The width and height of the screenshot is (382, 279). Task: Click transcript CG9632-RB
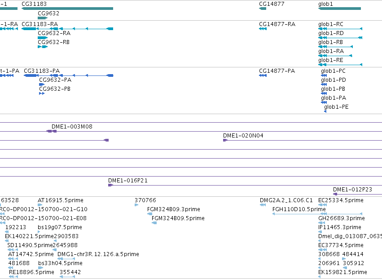tap(53, 42)
